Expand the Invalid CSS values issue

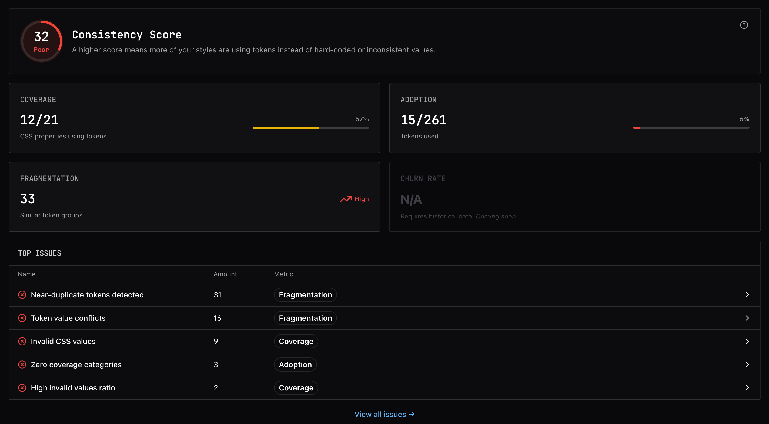coord(747,341)
